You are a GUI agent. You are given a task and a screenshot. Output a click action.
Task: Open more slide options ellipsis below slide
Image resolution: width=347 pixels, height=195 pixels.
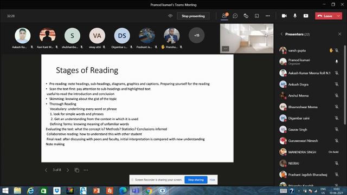[86, 170]
